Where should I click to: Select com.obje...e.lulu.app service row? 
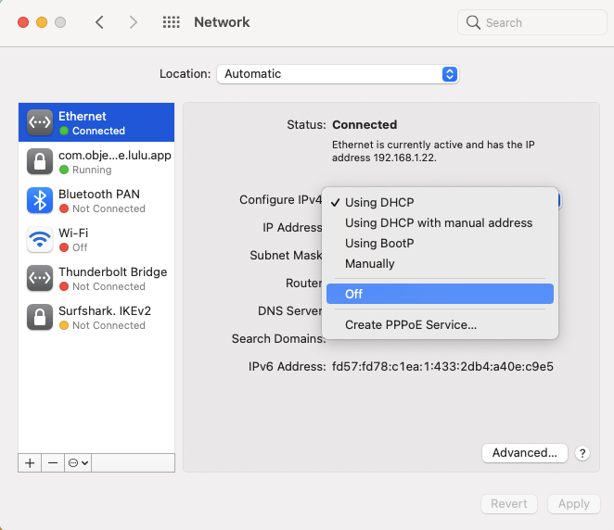coord(96,161)
